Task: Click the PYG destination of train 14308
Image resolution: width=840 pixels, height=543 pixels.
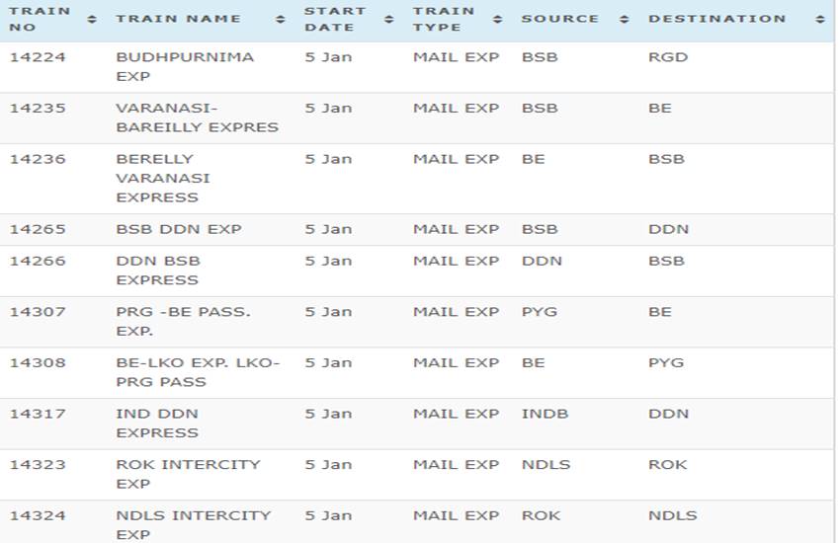Action: [666, 362]
